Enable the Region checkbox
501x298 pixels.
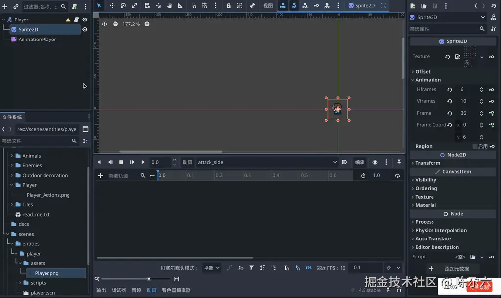tap(475, 146)
